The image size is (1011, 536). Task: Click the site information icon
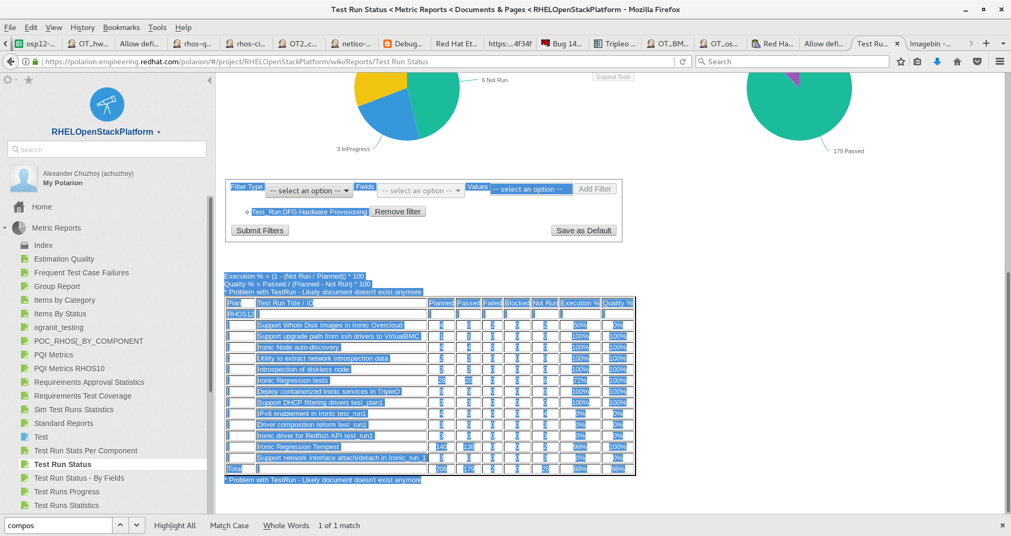tap(25, 62)
